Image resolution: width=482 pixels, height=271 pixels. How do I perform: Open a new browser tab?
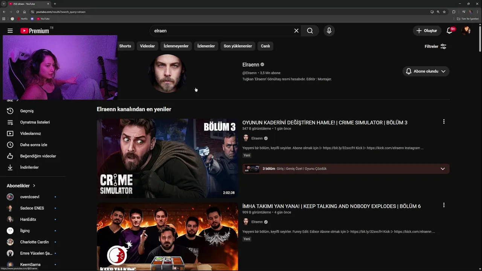click(55, 4)
